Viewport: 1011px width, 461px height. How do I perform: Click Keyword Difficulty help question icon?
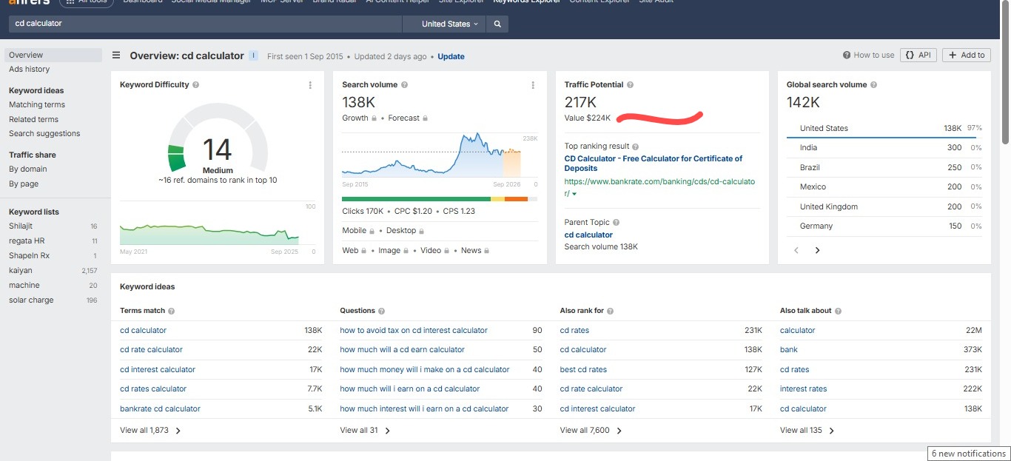[x=196, y=85]
